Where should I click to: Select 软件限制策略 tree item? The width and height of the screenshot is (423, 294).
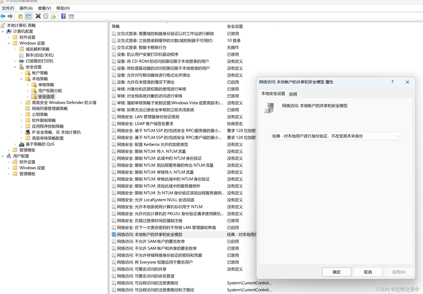44,120
